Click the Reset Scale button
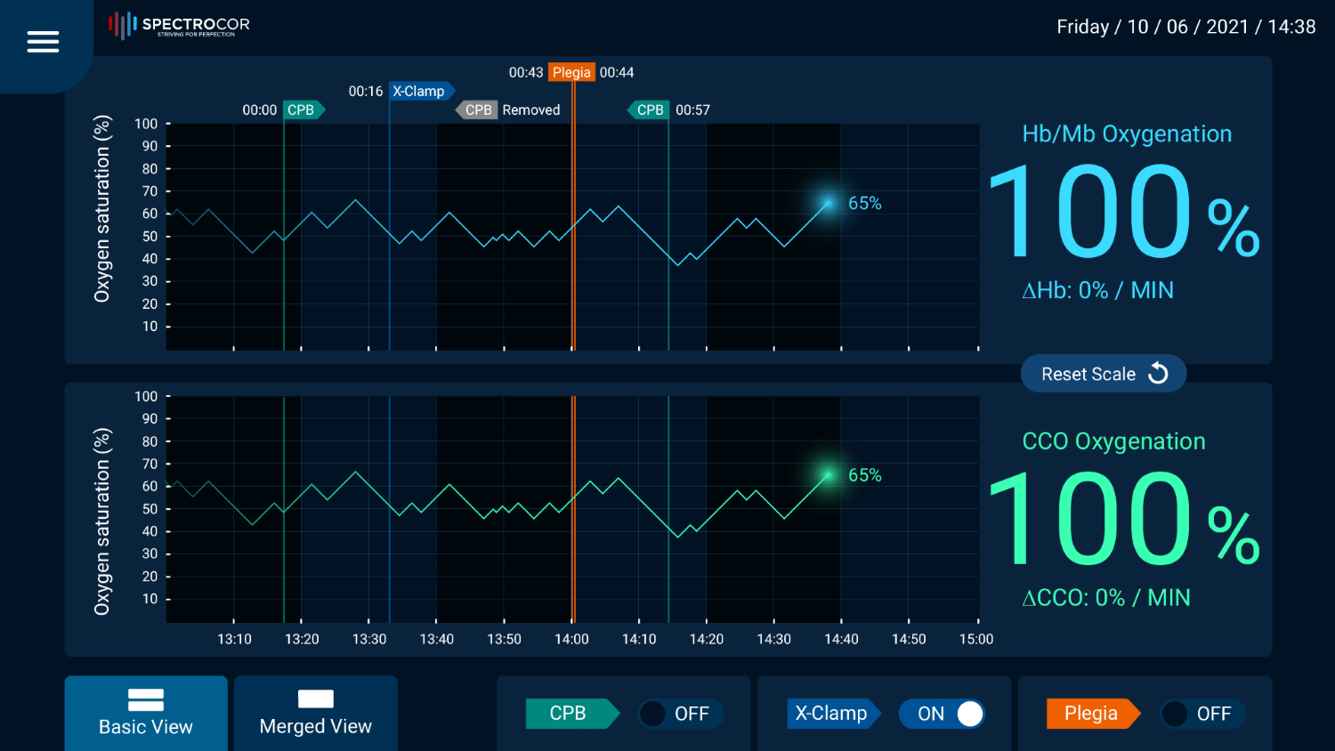 click(1103, 374)
